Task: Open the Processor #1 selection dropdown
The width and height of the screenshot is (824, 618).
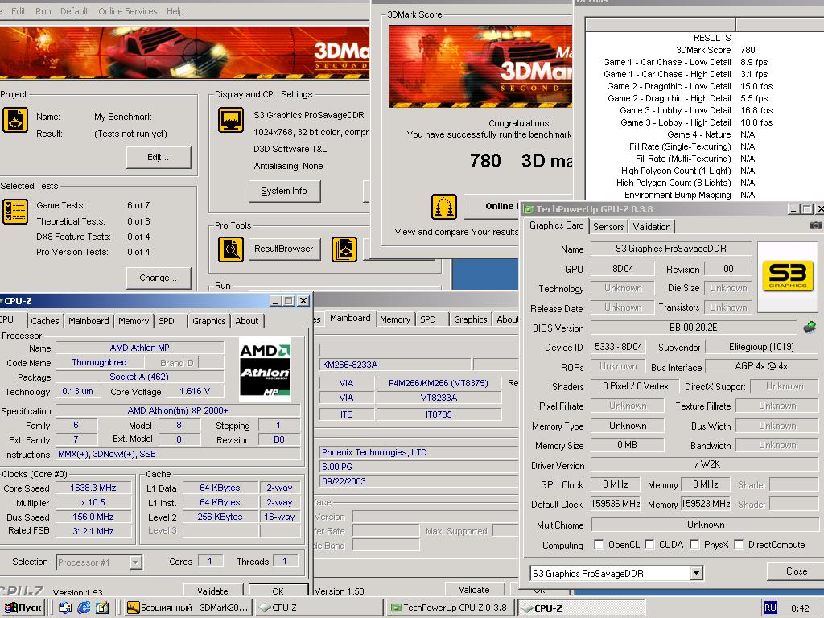Action: (135, 562)
